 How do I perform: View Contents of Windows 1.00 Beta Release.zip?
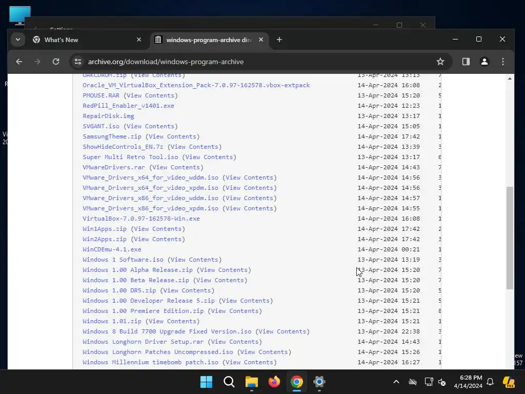[220, 280]
